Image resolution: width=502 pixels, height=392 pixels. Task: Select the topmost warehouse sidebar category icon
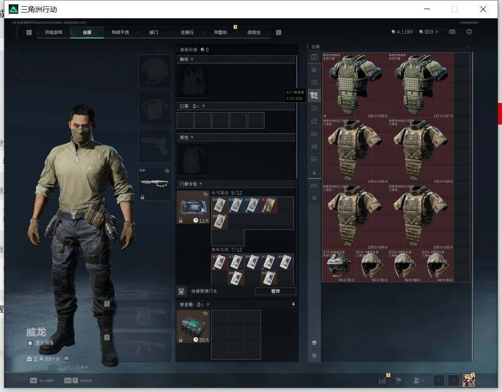[x=314, y=57]
